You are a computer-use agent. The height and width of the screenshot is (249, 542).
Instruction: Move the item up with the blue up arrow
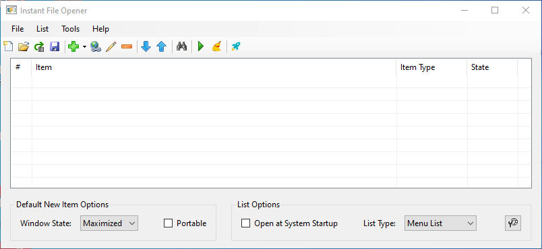(162, 46)
